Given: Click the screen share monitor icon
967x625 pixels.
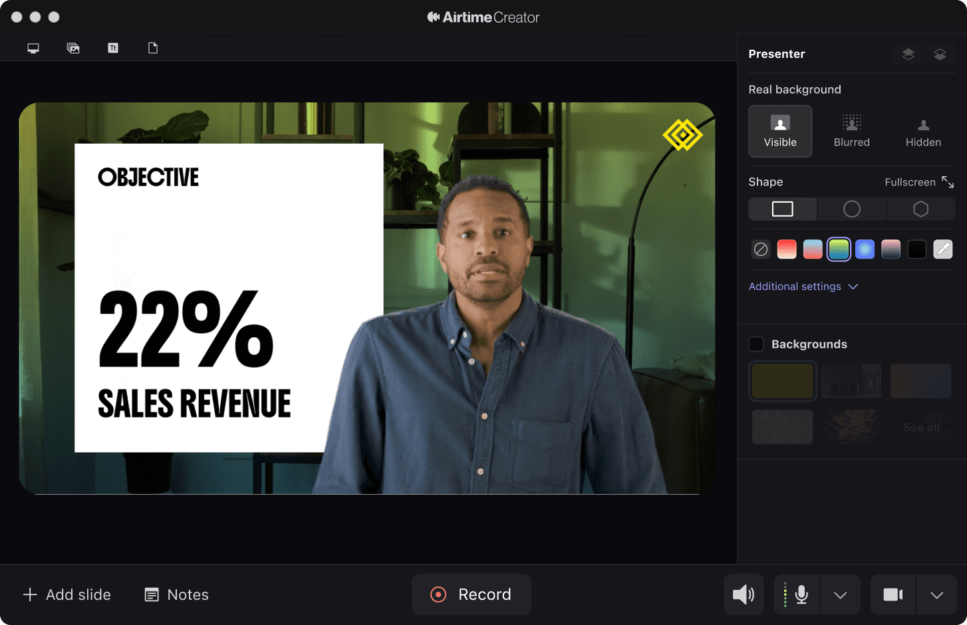Looking at the screenshot, I should coord(33,48).
